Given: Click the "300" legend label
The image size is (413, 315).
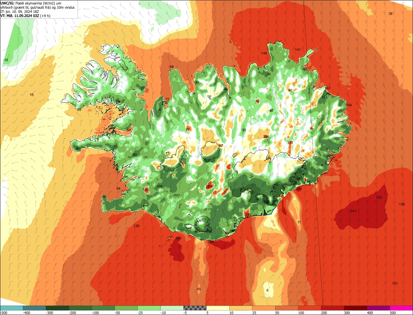Looking at the screenshot, I should pyautogui.click(x=347, y=312).
